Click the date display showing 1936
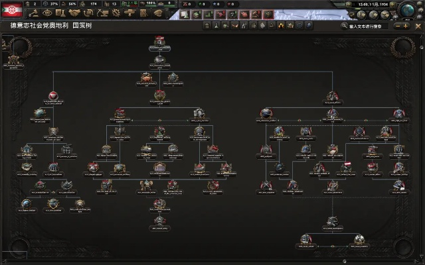425x265 pixels. point(372,4)
